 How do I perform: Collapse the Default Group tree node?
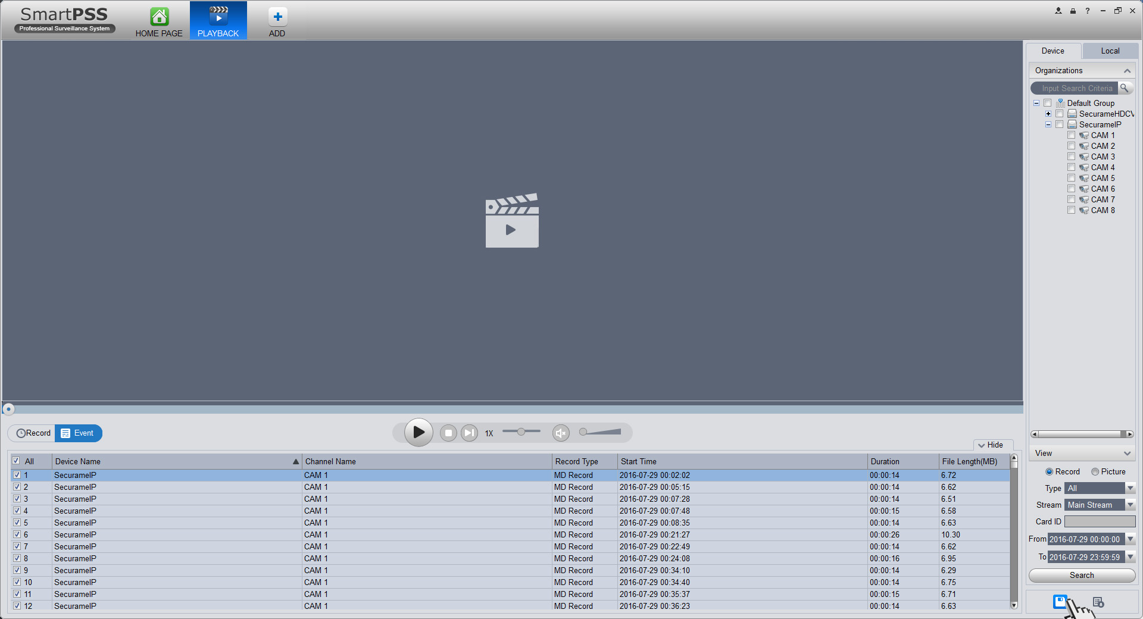point(1036,103)
